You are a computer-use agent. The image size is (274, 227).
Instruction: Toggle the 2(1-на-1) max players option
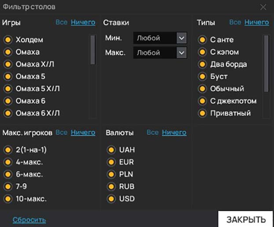pos(7,150)
